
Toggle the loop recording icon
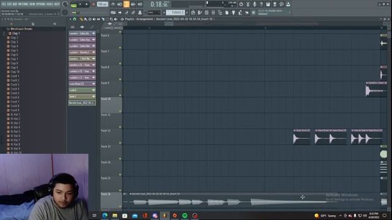coord(140,4)
